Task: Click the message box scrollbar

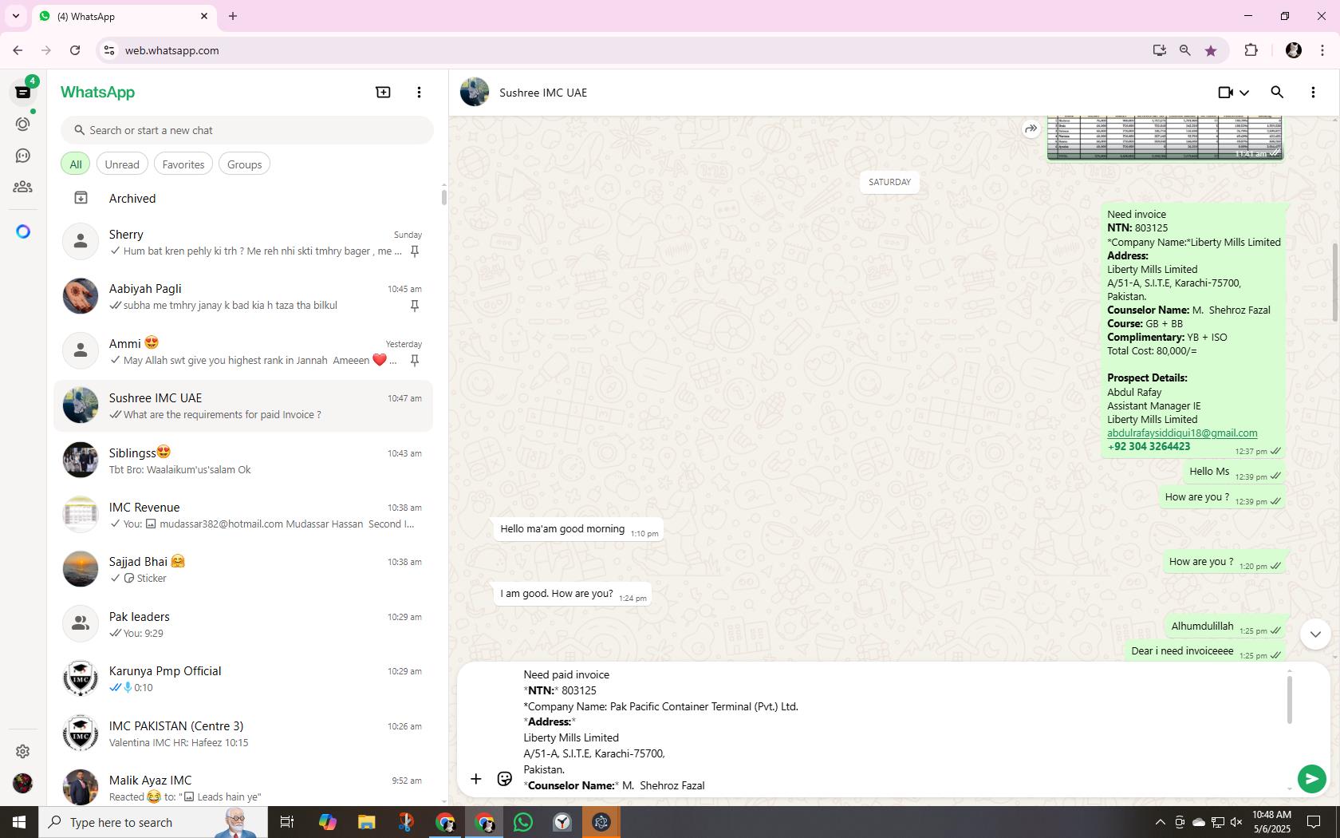Action: coord(1289,701)
